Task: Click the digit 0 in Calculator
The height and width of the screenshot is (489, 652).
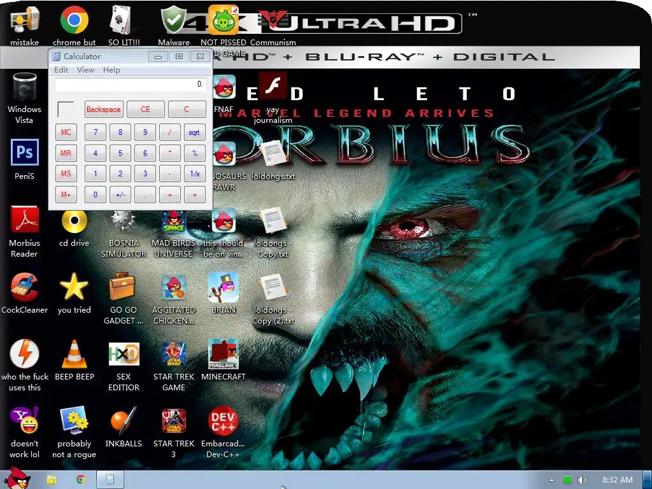Action: (x=96, y=195)
